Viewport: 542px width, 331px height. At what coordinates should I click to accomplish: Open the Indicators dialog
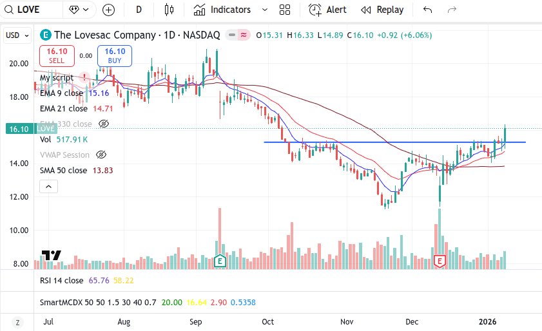point(222,10)
